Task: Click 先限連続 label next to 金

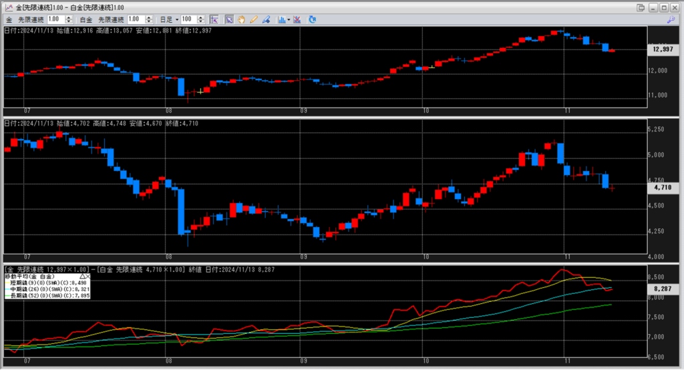Action: tap(31, 19)
